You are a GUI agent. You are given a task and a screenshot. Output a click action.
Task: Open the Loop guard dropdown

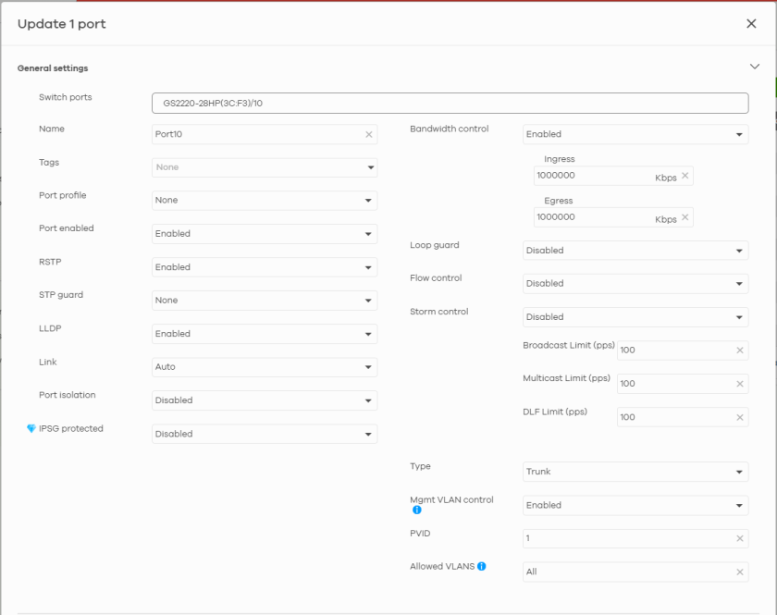(x=635, y=251)
